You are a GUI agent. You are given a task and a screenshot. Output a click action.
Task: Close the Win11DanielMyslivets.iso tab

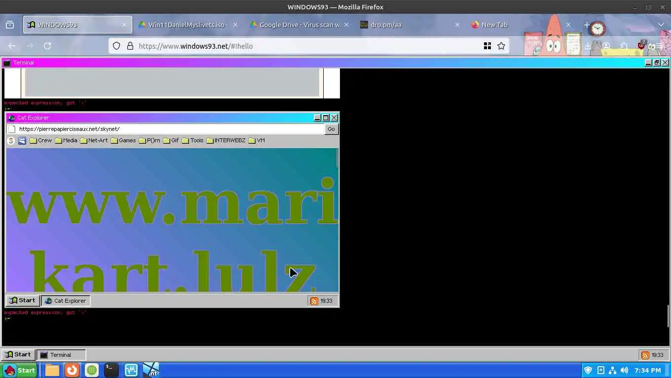point(235,25)
